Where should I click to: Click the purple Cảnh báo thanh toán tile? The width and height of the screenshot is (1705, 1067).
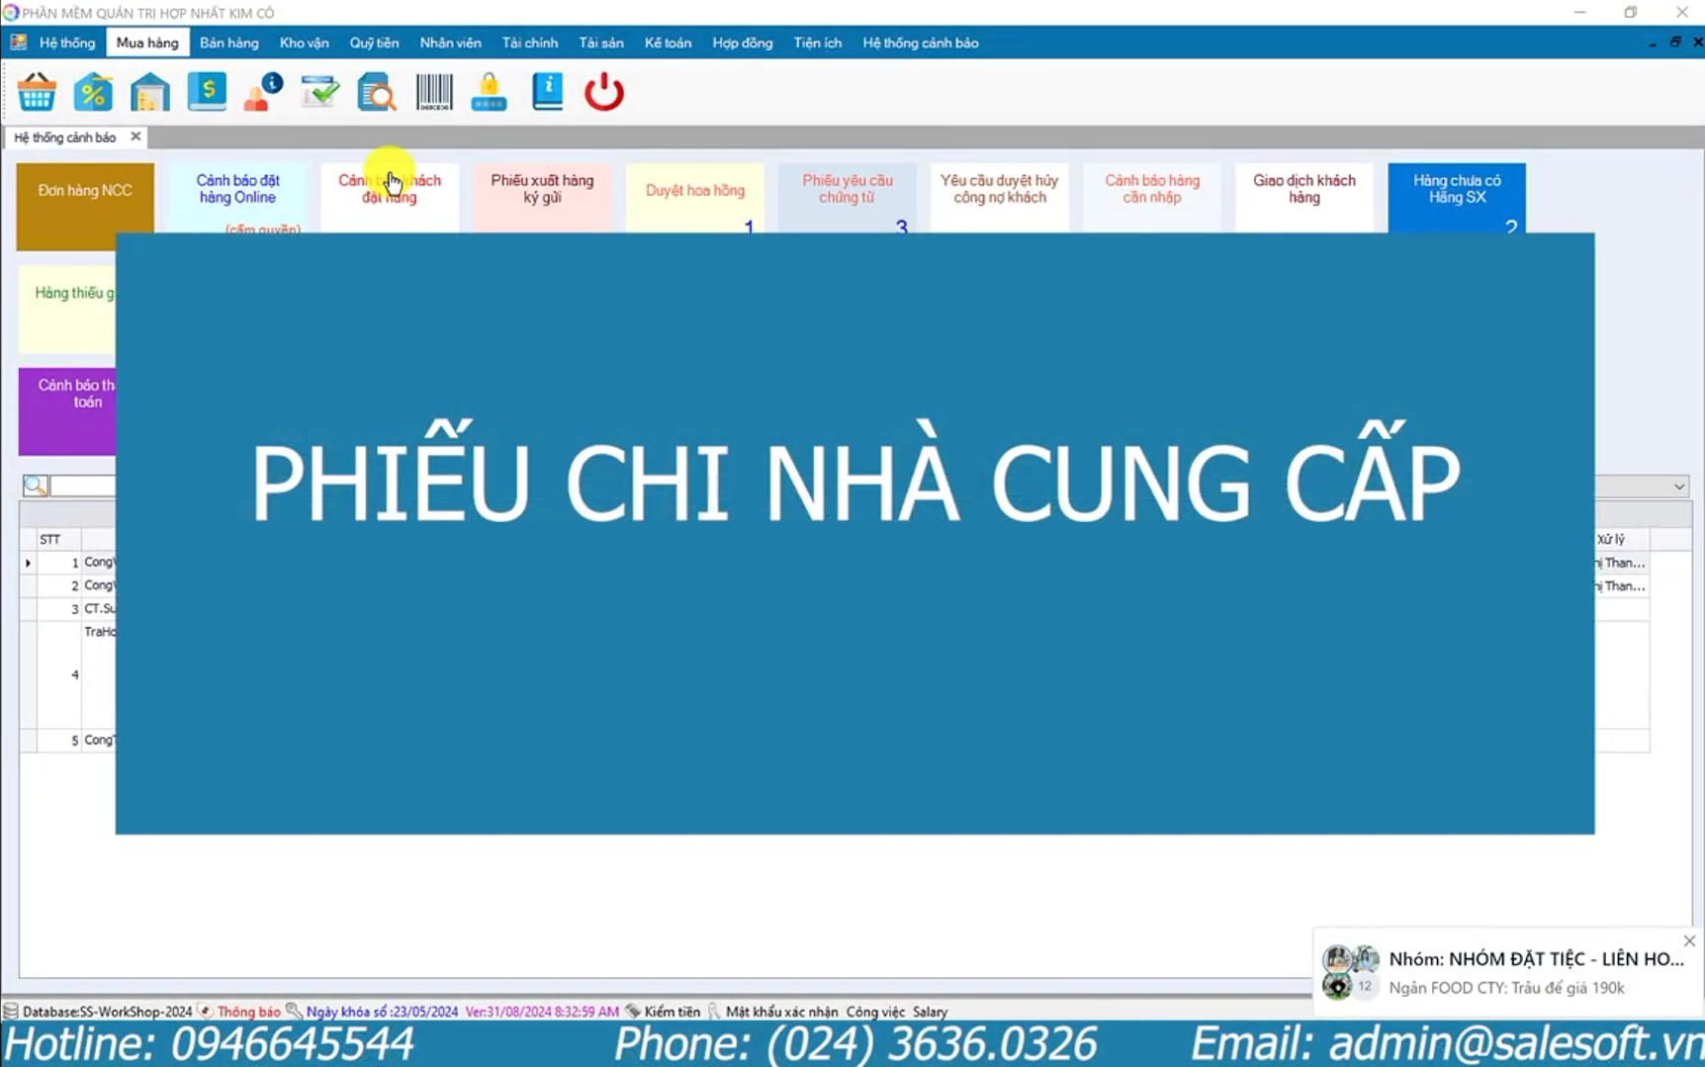67,411
